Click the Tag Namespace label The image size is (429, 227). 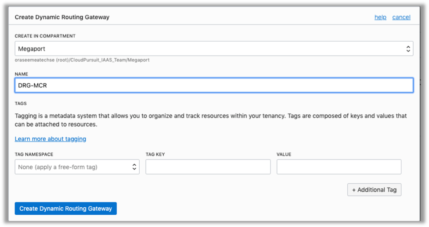pos(34,155)
